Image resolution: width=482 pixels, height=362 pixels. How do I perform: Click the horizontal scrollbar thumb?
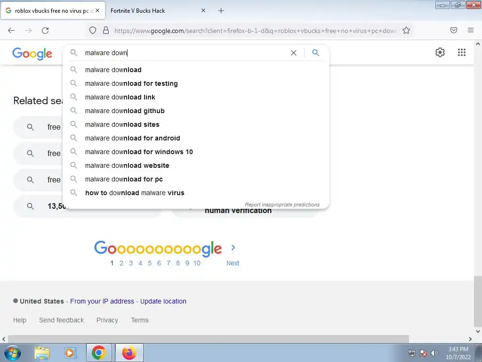point(208,339)
